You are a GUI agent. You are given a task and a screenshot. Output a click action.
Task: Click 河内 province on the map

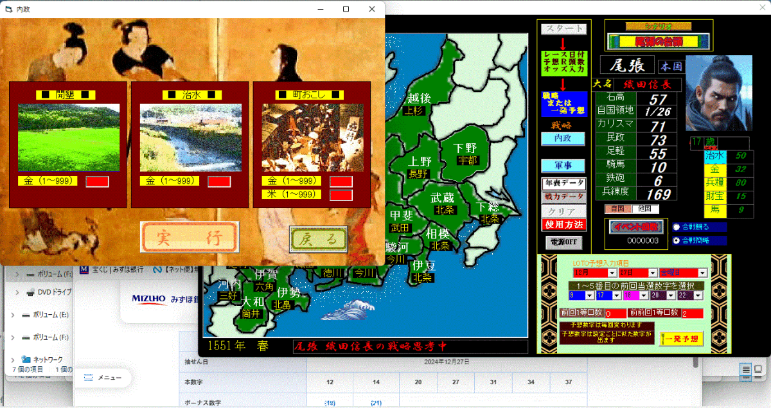tap(229, 283)
